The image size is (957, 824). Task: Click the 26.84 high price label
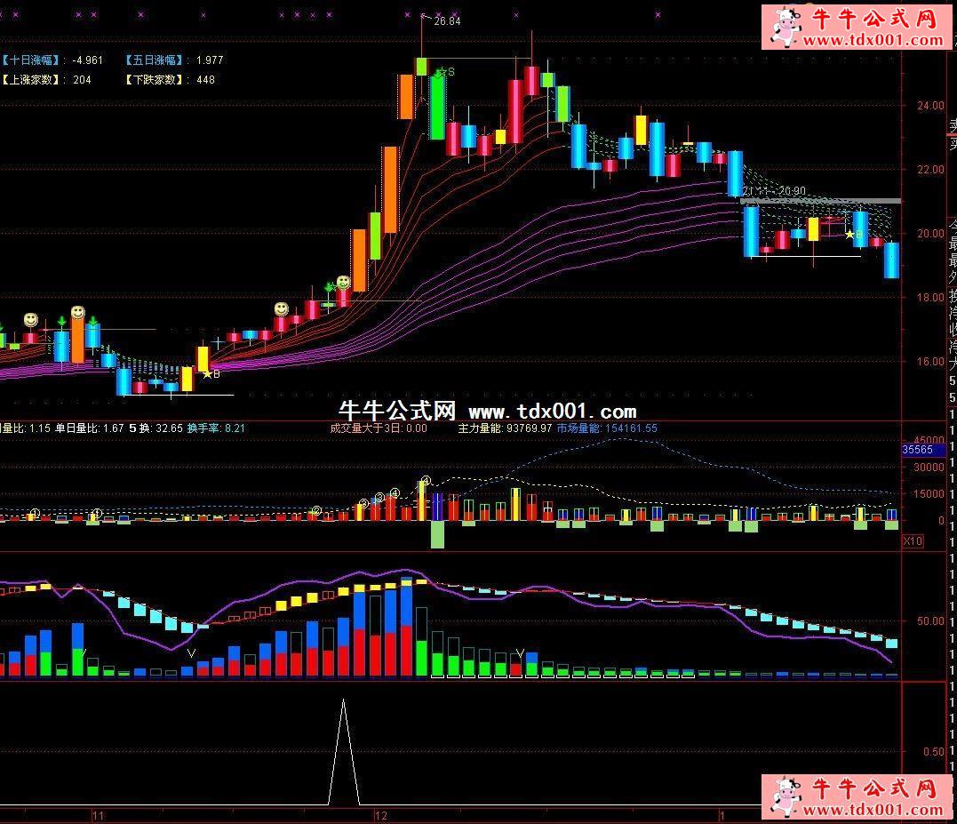[447, 21]
